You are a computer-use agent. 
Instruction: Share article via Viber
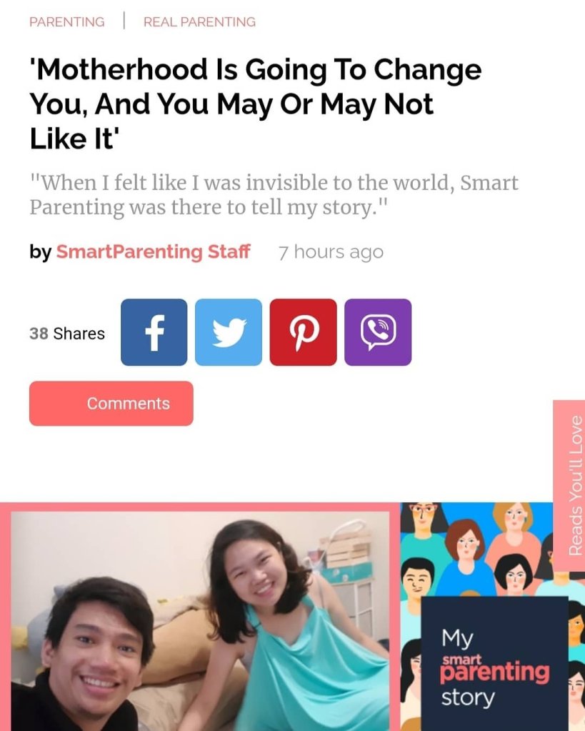378,332
